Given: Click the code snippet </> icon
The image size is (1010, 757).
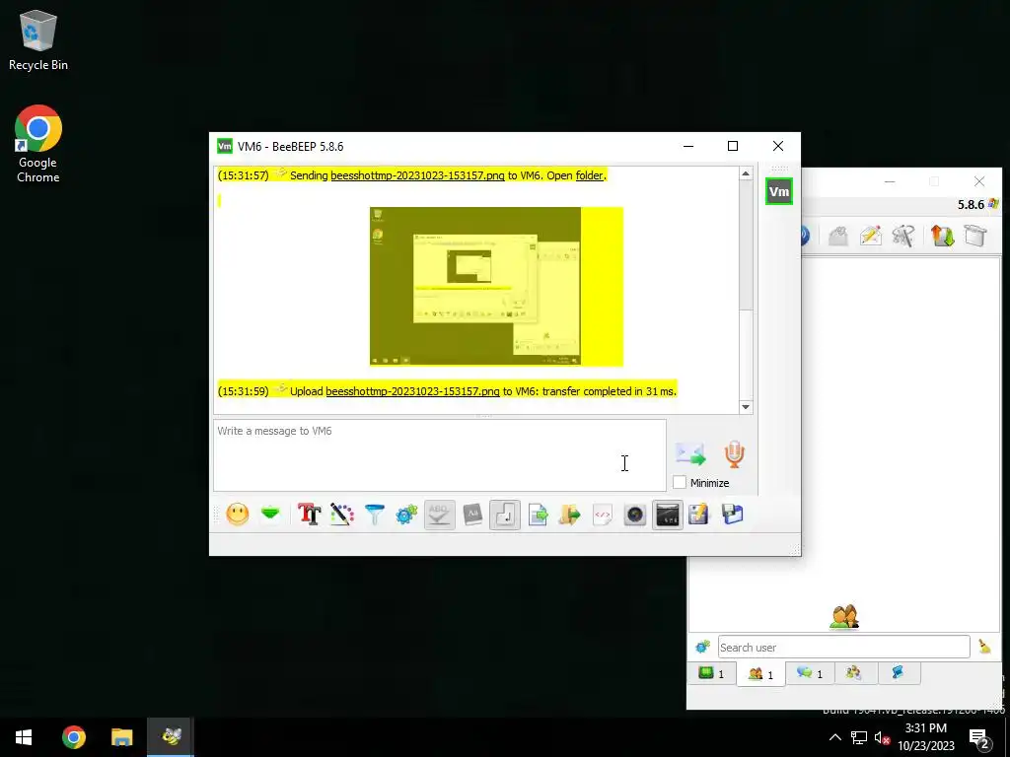Looking at the screenshot, I should [x=603, y=515].
